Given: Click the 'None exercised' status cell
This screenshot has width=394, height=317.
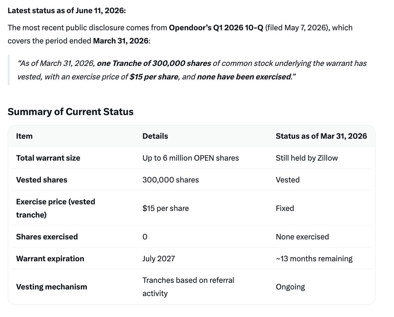Looking at the screenshot, I should [302, 237].
